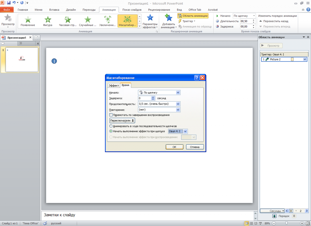Open the Триггер lightning menu
The image size is (311, 226).
click(x=187, y=21)
